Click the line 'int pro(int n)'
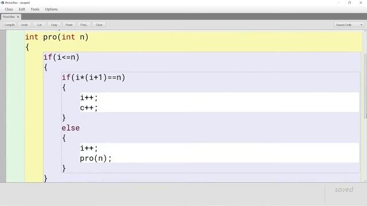The width and height of the screenshot is (367, 206). (57, 37)
